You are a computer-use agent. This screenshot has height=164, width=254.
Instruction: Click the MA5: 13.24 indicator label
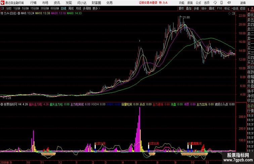coord(28,13)
